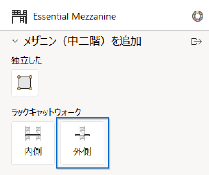
Task: Choose the 外側 rack catwalk option
Action: point(82,143)
